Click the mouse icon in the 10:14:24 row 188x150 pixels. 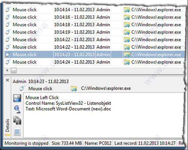(x=8, y=62)
